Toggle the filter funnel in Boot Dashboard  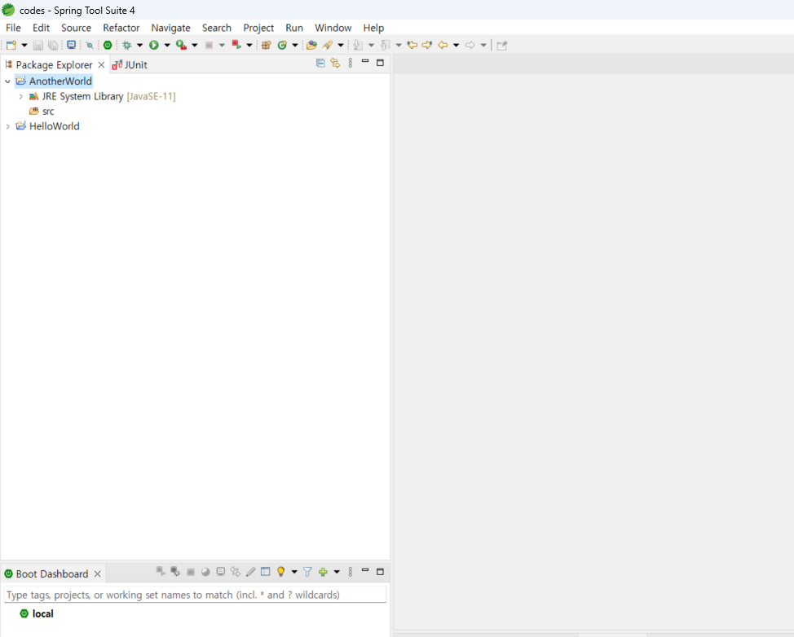pos(307,572)
